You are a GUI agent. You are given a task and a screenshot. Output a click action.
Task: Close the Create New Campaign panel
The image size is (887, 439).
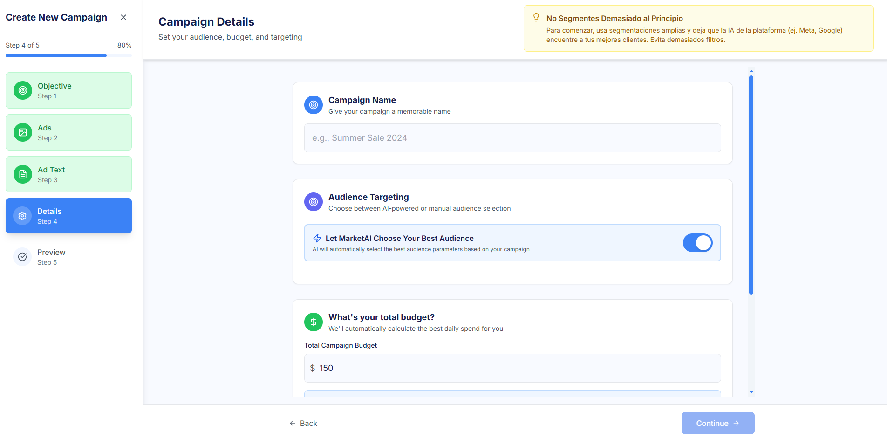(123, 17)
